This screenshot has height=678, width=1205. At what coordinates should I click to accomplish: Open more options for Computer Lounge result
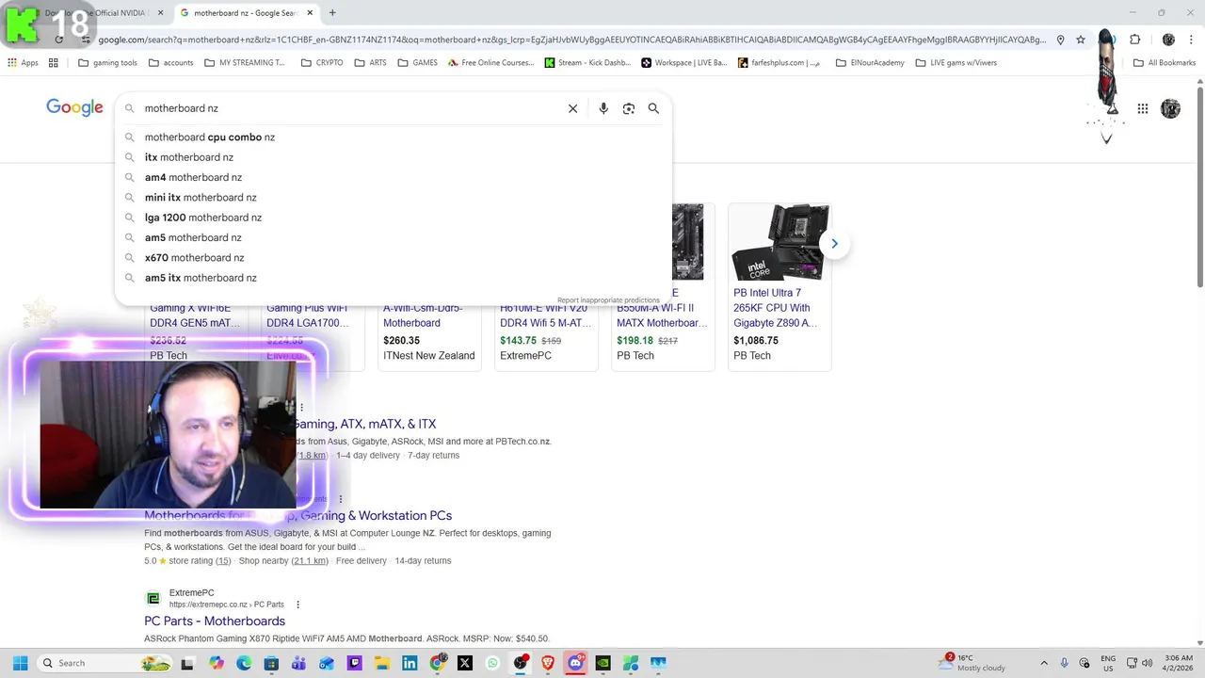coord(341,499)
